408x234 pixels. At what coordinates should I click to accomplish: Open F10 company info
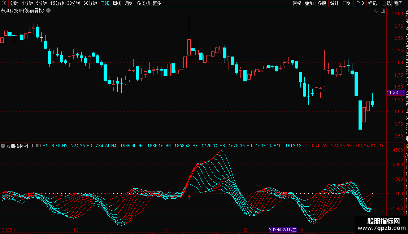(360, 3)
